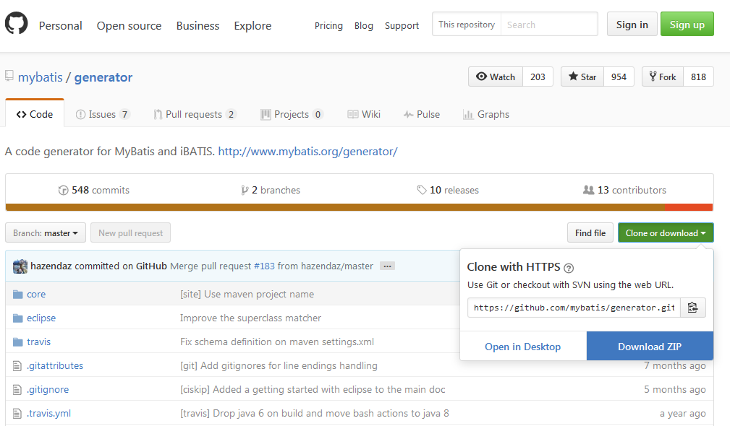Image resolution: width=730 pixels, height=426 pixels.
Task: Open pull request #183 link
Action: point(264,266)
